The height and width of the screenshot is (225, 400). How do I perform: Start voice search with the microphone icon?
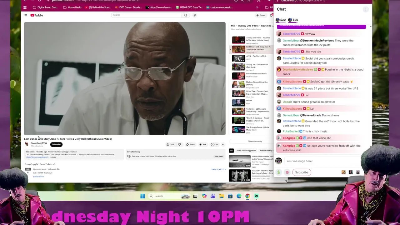pyautogui.click(x=195, y=15)
